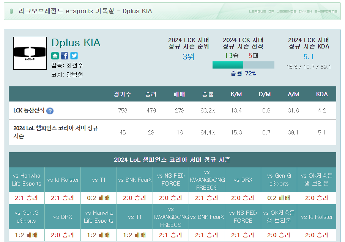Click the season KDA value 5.1 in blue

pyautogui.click(x=309, y=57)
